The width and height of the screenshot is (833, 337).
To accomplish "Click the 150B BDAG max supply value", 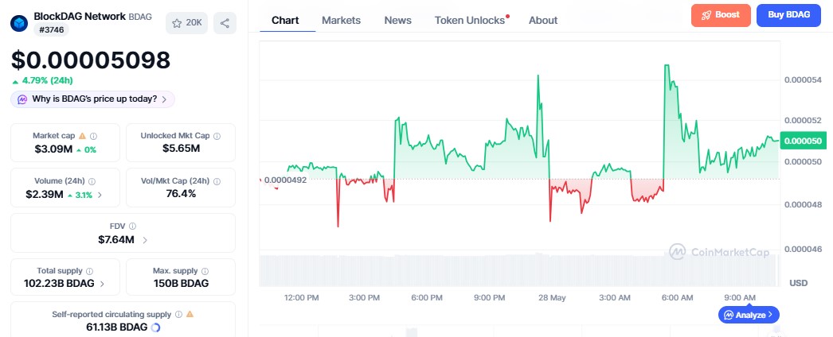I will pos(181,284).
